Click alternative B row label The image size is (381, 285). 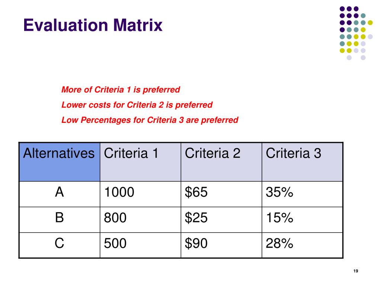pos(60,220)
